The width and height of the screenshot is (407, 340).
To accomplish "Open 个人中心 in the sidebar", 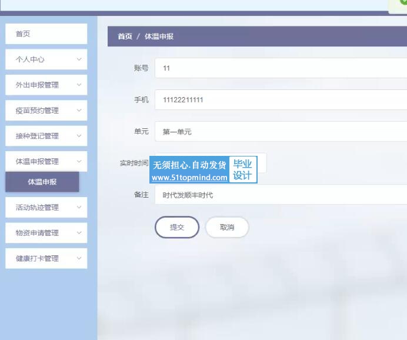I will click(x=46, y=59).
